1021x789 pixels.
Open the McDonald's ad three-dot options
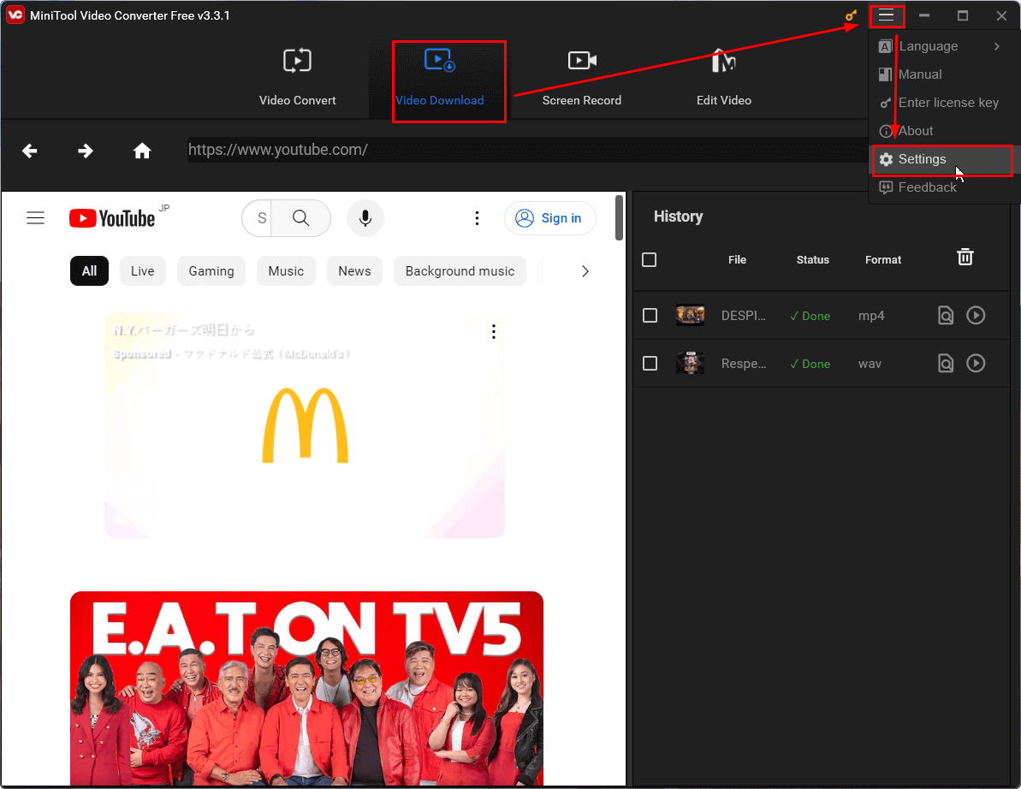(x=494, y=332)
